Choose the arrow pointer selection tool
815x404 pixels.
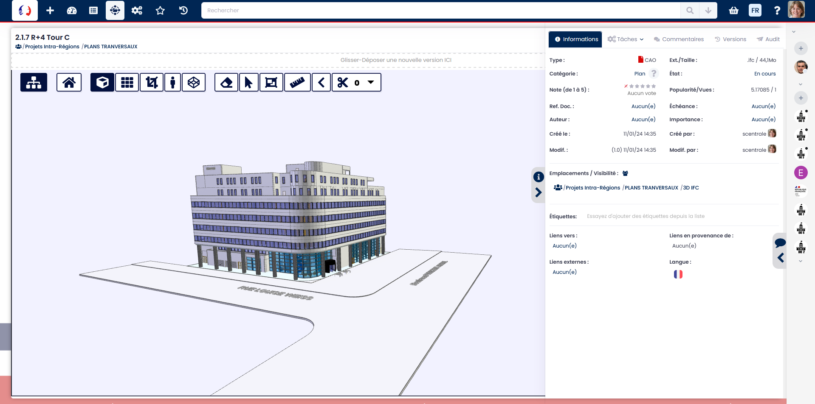click(248, 82)
